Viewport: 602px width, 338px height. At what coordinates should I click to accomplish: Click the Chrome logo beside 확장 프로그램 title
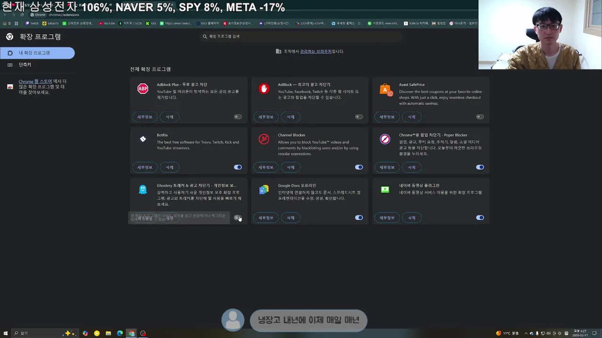click(x=9, y=37)
